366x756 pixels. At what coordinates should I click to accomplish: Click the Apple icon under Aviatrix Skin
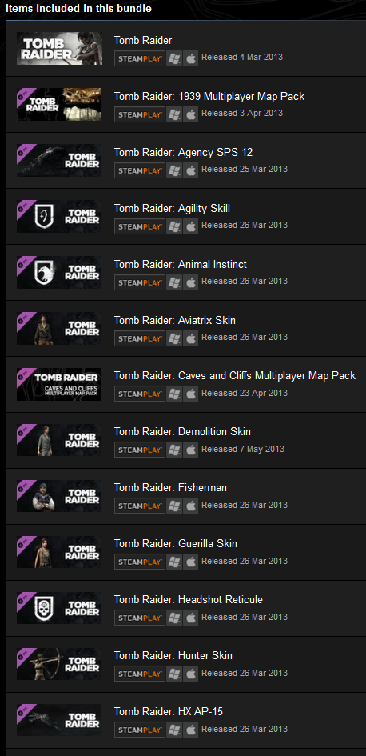(191, 338)
